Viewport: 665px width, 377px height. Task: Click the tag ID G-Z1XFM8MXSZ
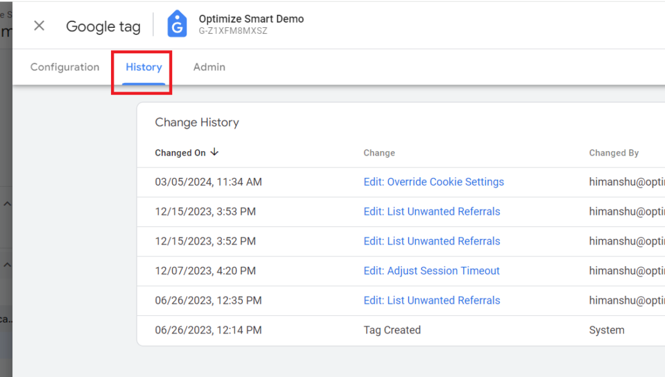coord(233,31)
